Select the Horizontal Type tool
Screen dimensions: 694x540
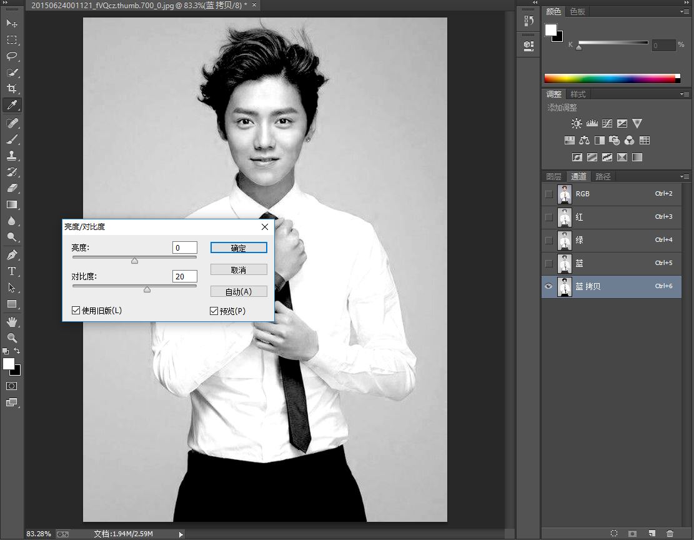pos(11,271)
